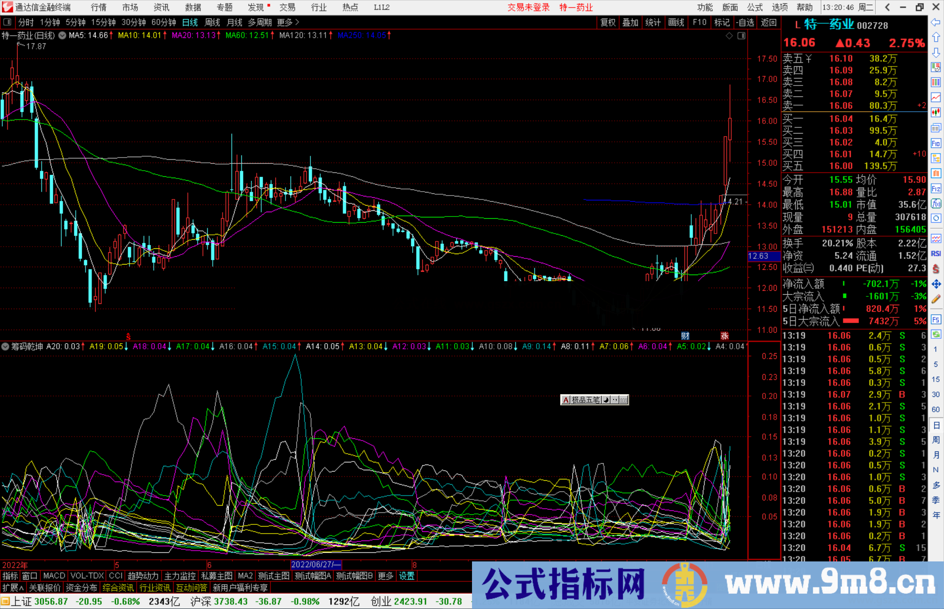This screenshot has width=944, height=609.
Task: Select the pencil drawing tool icon
Action: click(936, 299)
